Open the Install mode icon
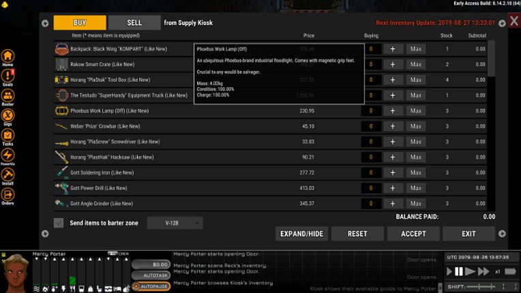This screenshot has width=521, height=293. tap(8, 175)
